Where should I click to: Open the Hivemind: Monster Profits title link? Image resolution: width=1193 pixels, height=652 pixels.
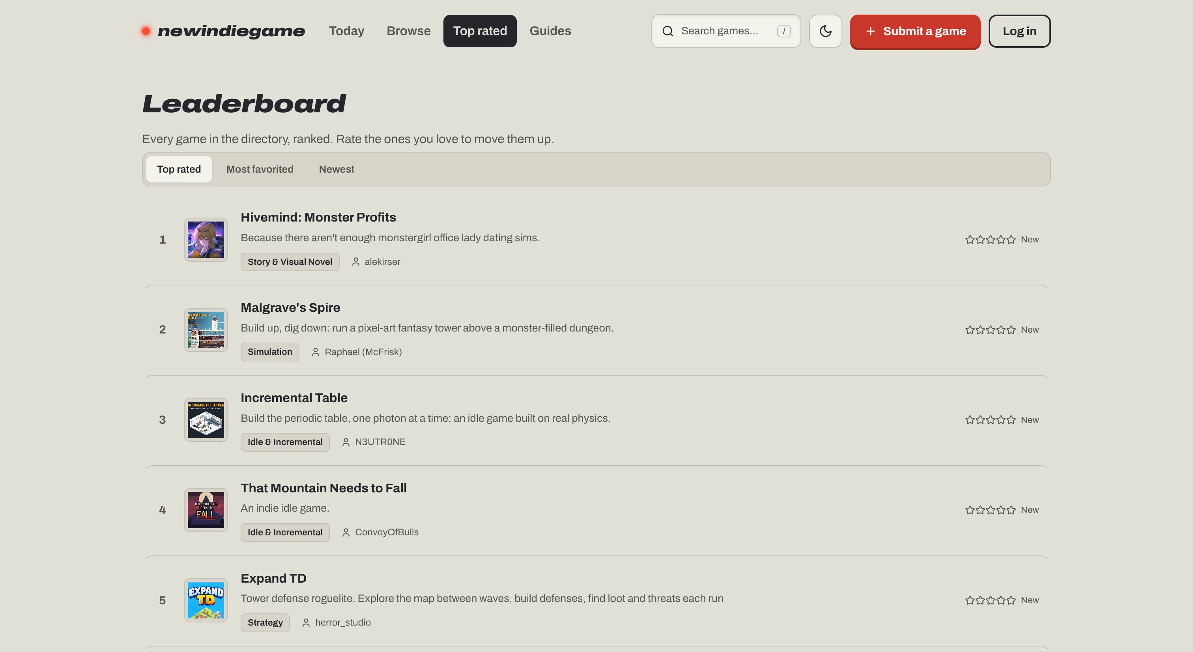tap(318, 217)
